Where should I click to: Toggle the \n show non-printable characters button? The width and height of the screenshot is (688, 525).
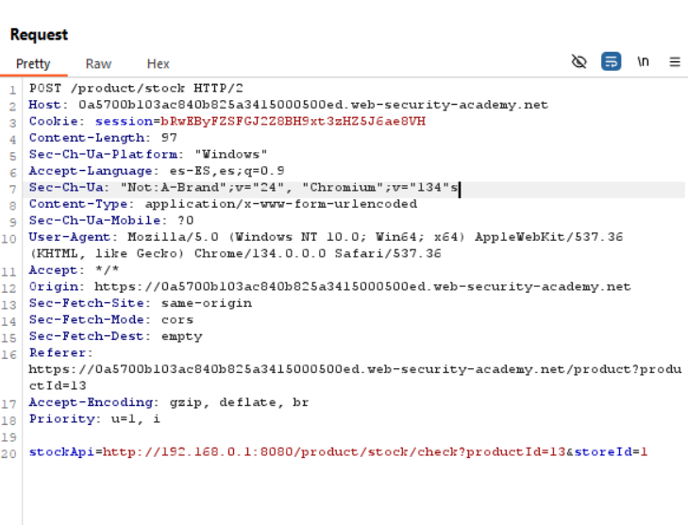pos(644,62)
